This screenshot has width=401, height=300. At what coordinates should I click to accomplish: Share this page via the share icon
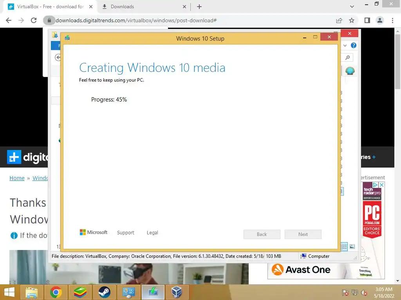pyautogui.click(x=339, y=20)
